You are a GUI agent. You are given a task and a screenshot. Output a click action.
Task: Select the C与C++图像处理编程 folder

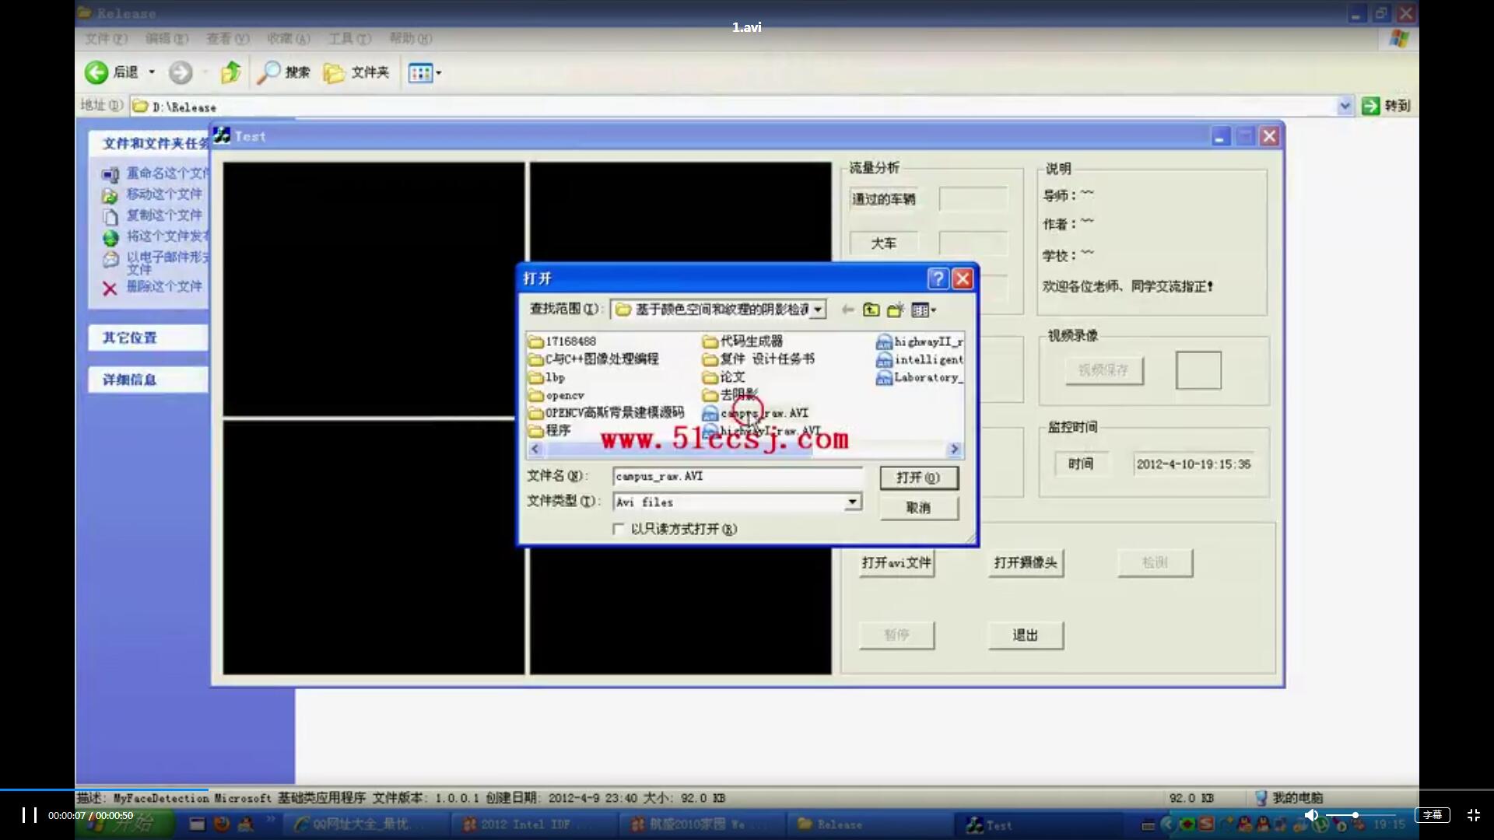pyautogui.click(x=594, y=359)
